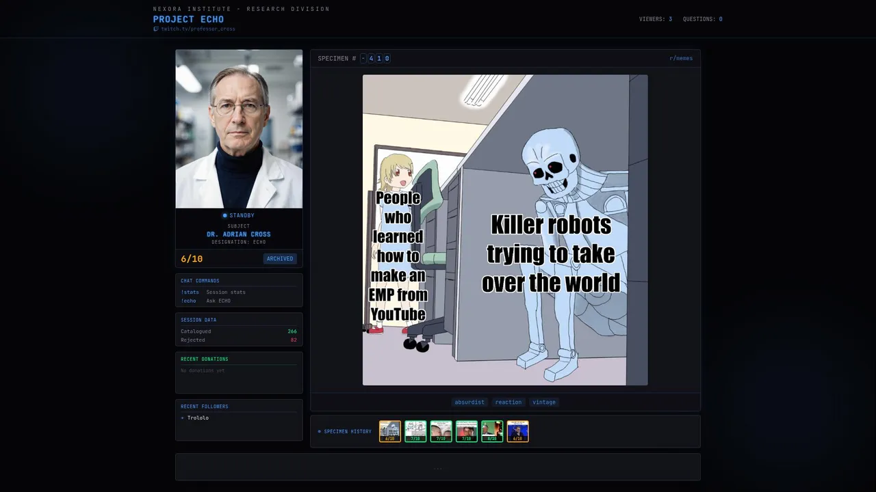The width and height of the screenshot is (876, 492).
Task: Click the orange 6/10 rating under the profile
Action: coord(192,259)
